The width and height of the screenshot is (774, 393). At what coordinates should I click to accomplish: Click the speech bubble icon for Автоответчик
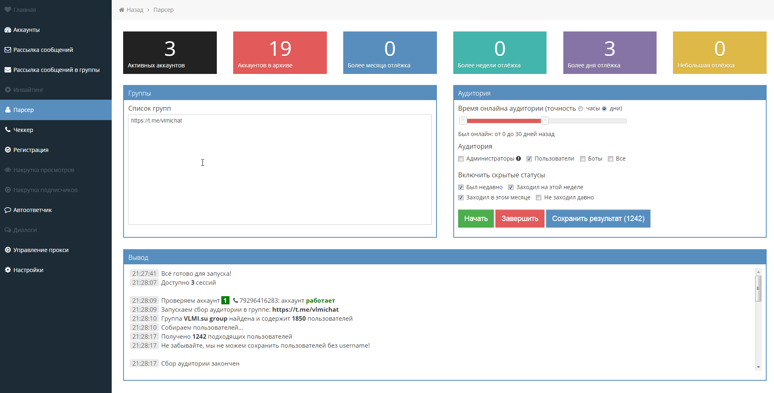[8, 210]
